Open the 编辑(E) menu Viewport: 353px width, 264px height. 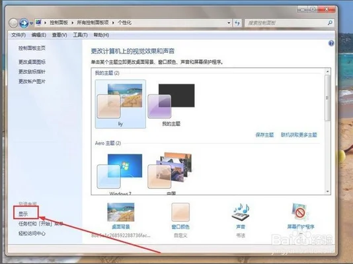point(39,35)
